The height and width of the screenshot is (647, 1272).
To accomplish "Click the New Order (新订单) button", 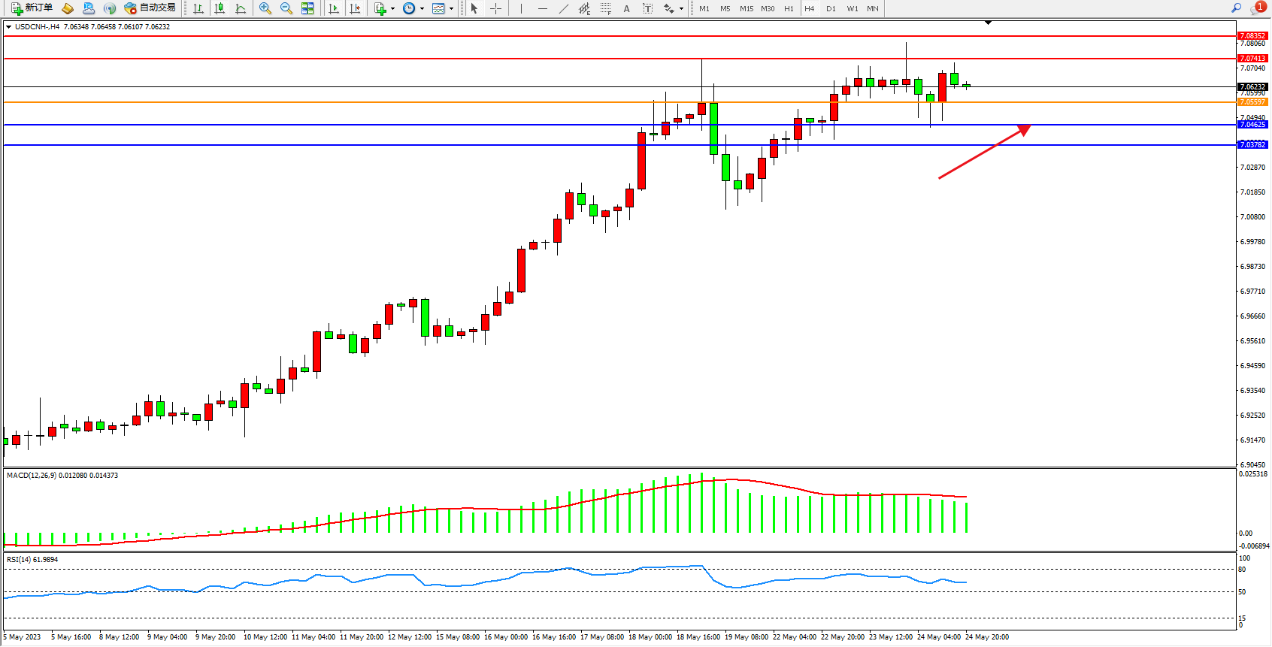I will (32, 8).
